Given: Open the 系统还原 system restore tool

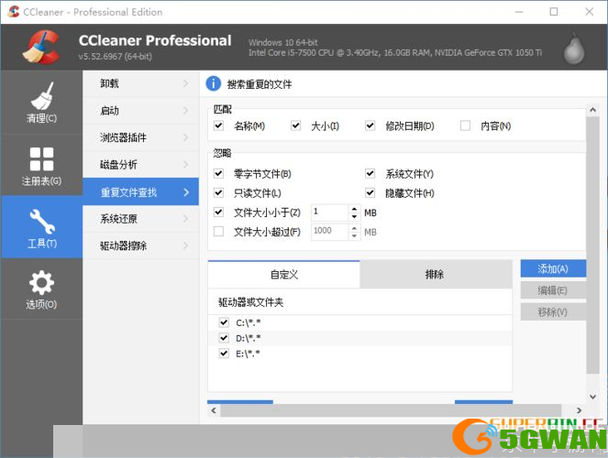Looking at the screenshot, I should pyautogui.click(x=140, y=219).
